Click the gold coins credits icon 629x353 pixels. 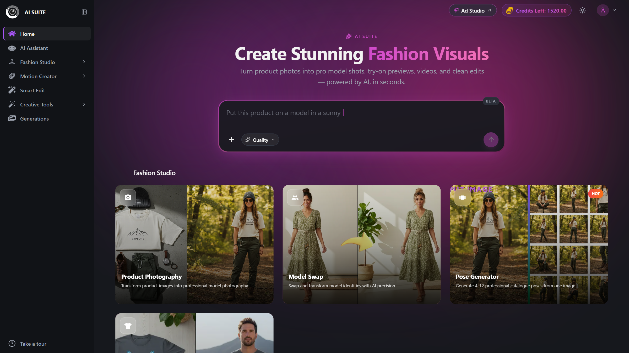click(509, 10)
